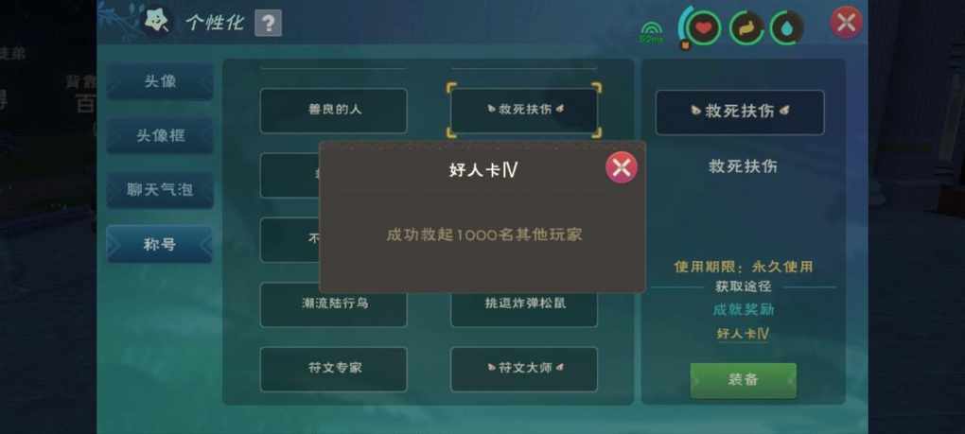This screenshot has width=965, height=434.
Task: Click the star avatar icon beside 个性化
Action: coord(156,22)
